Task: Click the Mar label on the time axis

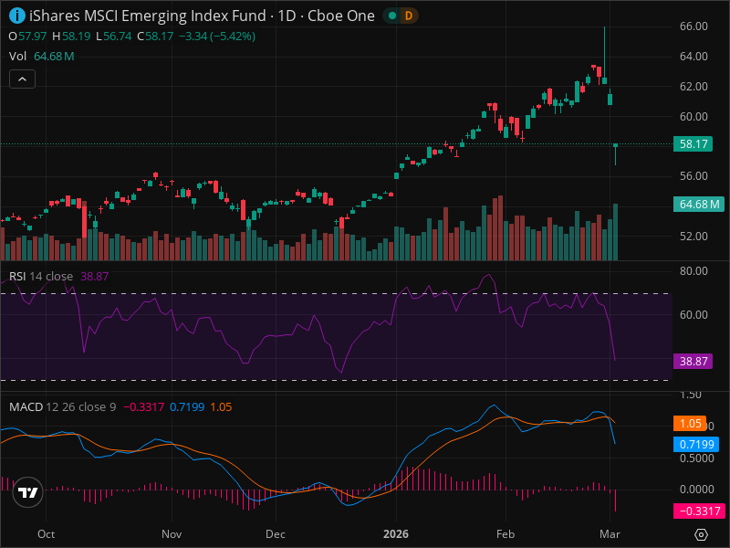Action: (610, 534)
